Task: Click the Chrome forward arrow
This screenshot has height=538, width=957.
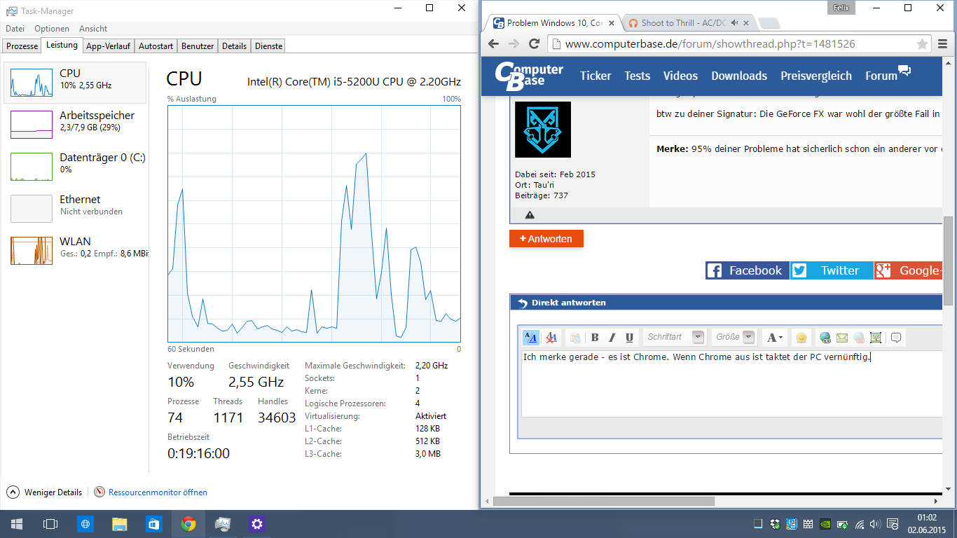Action: [x=514, y=43]
